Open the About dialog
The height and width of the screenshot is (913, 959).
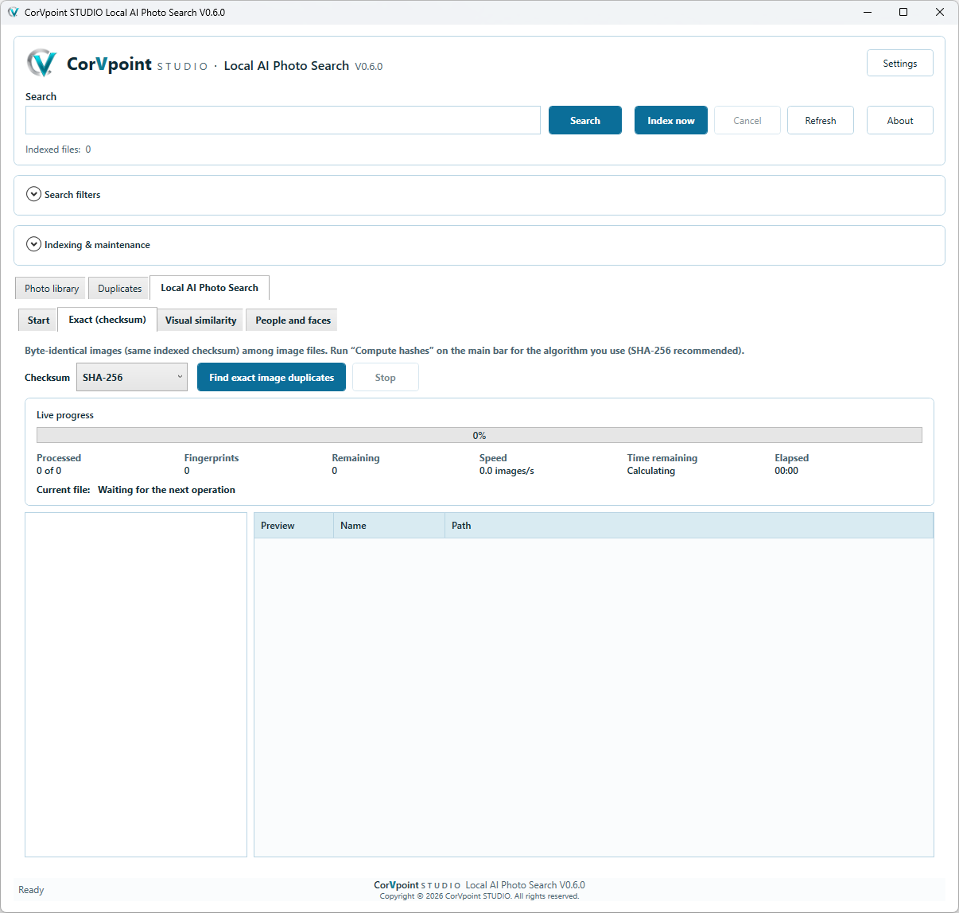900,120
